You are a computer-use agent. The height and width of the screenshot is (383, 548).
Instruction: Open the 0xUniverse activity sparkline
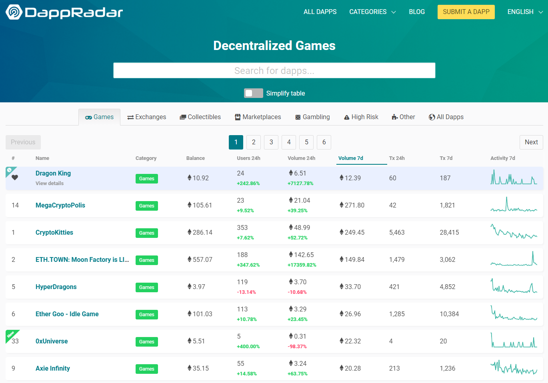tap(514, 340)
